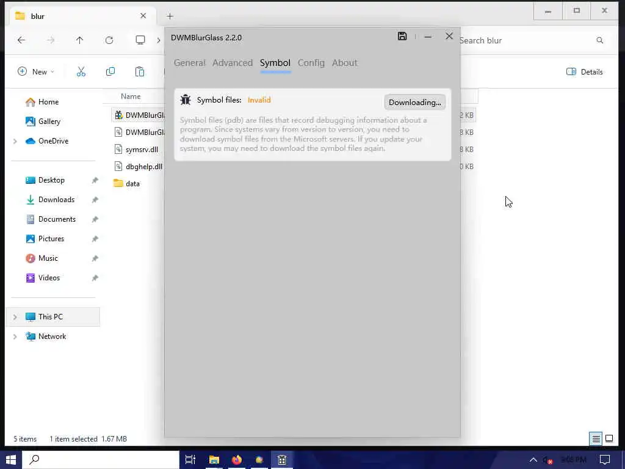Expand the address bar path chevron

tap(159, 40)
